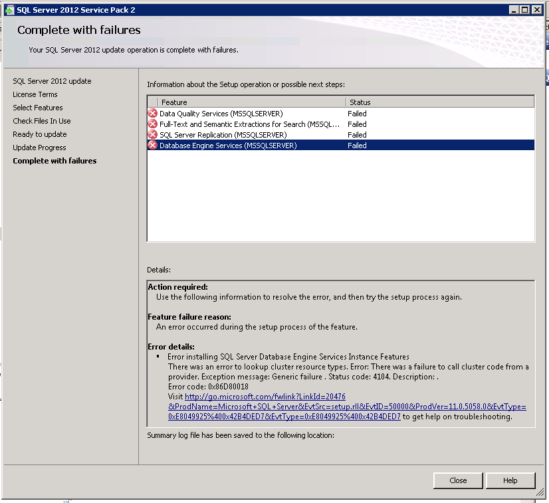Click the Error code: 0x86D80018 text
The width and height of the screenshot is (549, 503).
208,387
